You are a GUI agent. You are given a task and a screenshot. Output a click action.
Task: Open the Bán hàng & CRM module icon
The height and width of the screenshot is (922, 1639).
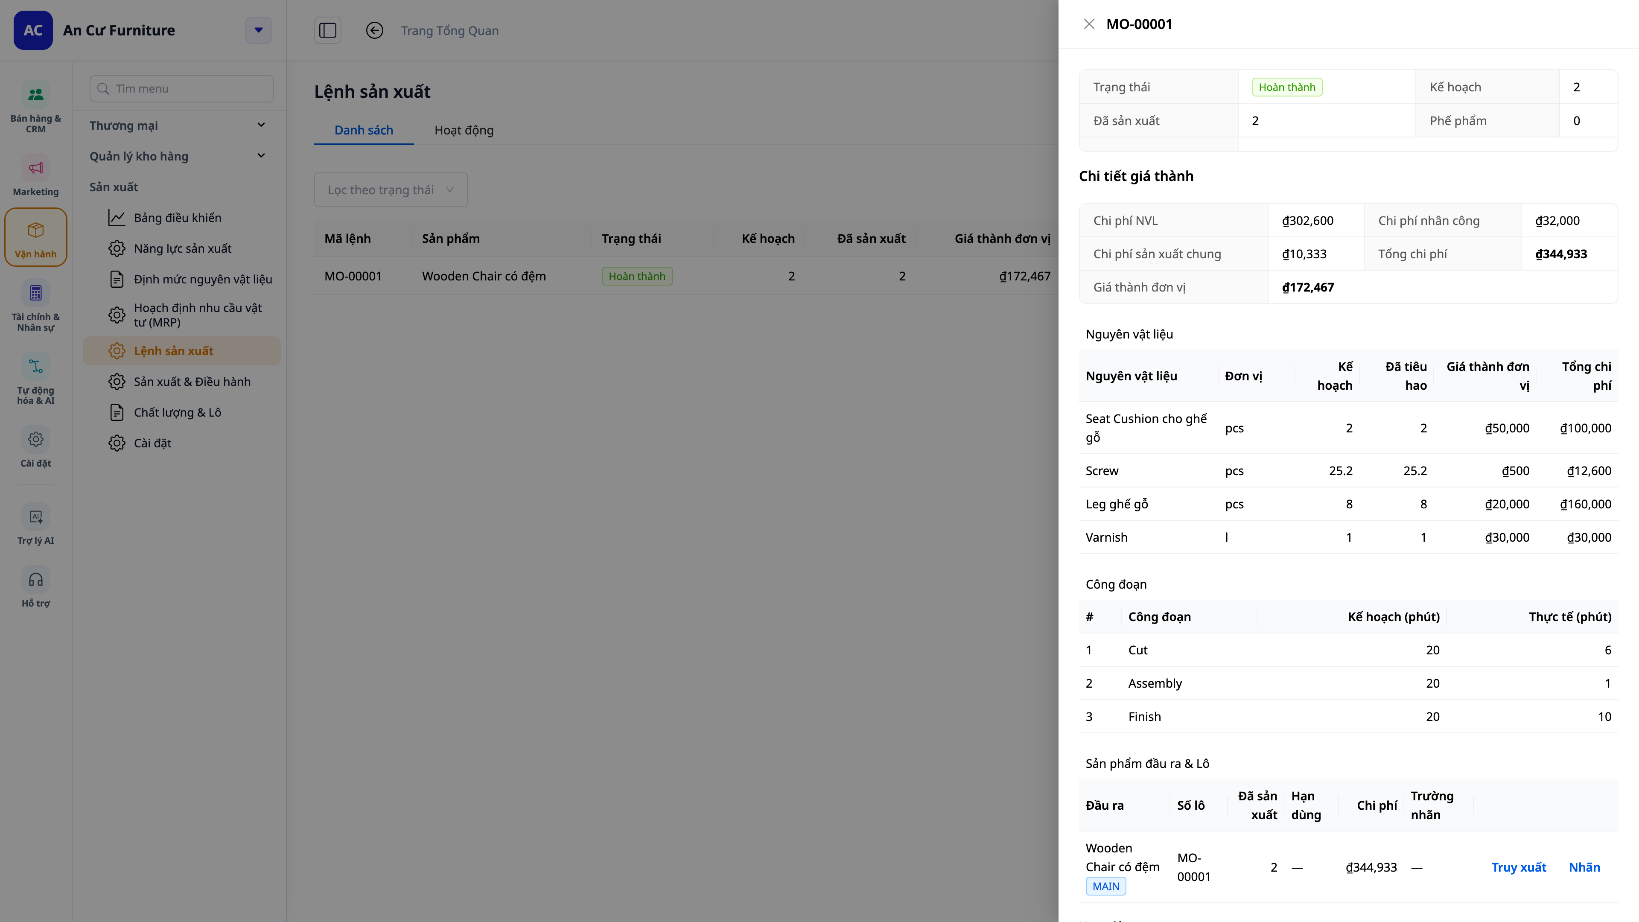tap(35, 95)
